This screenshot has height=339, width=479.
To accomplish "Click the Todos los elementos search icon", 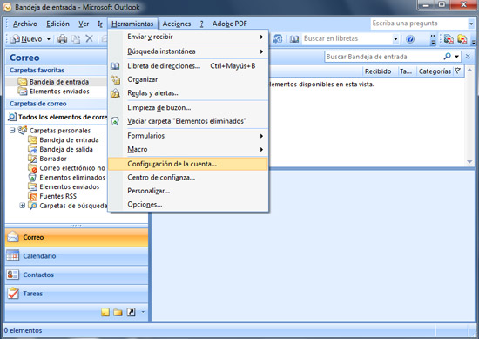I will pyautogui.click(x=12, y=117).
